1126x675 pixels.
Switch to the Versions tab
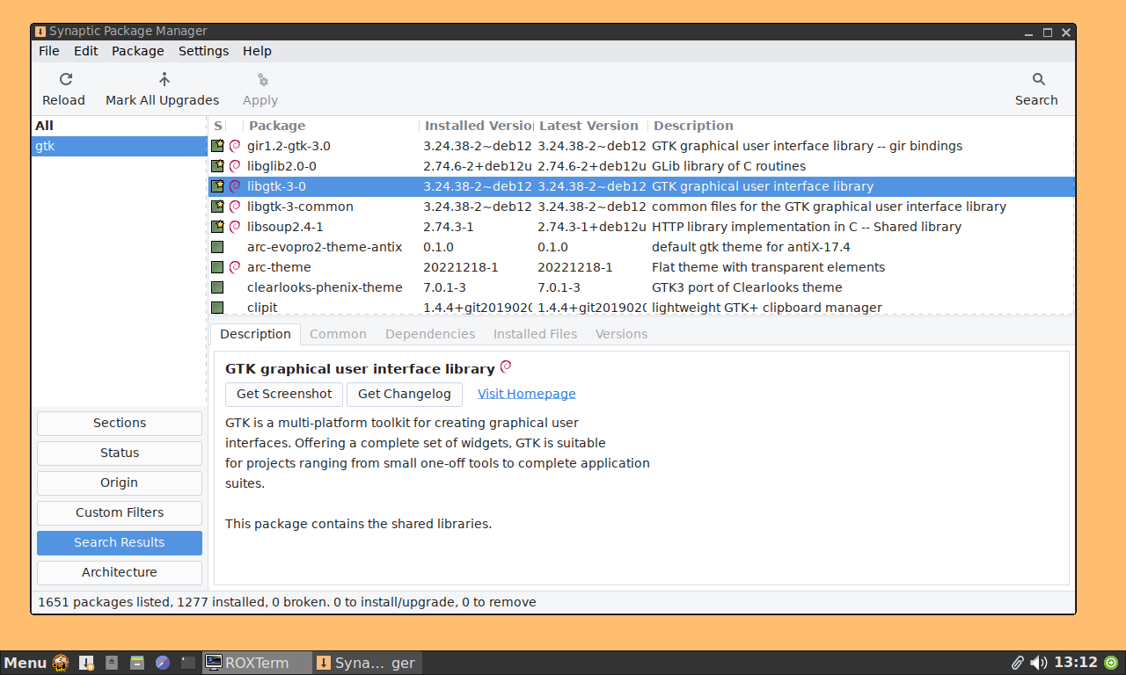(x=621, y=334)
